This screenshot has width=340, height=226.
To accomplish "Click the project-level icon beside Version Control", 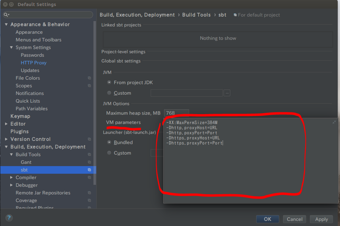I will [x=89, y=139].
